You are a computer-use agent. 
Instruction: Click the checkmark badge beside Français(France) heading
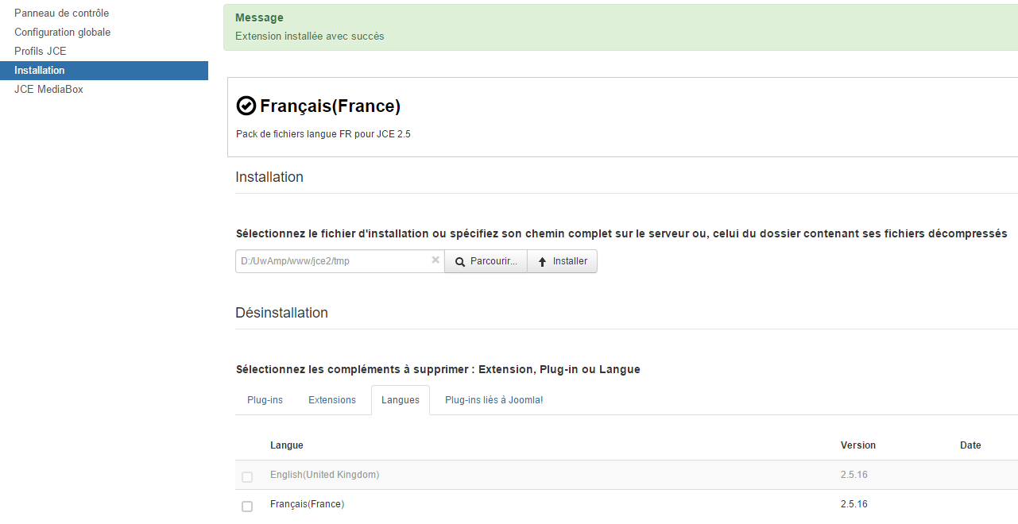pyautogui.click(x=245, y=104)
